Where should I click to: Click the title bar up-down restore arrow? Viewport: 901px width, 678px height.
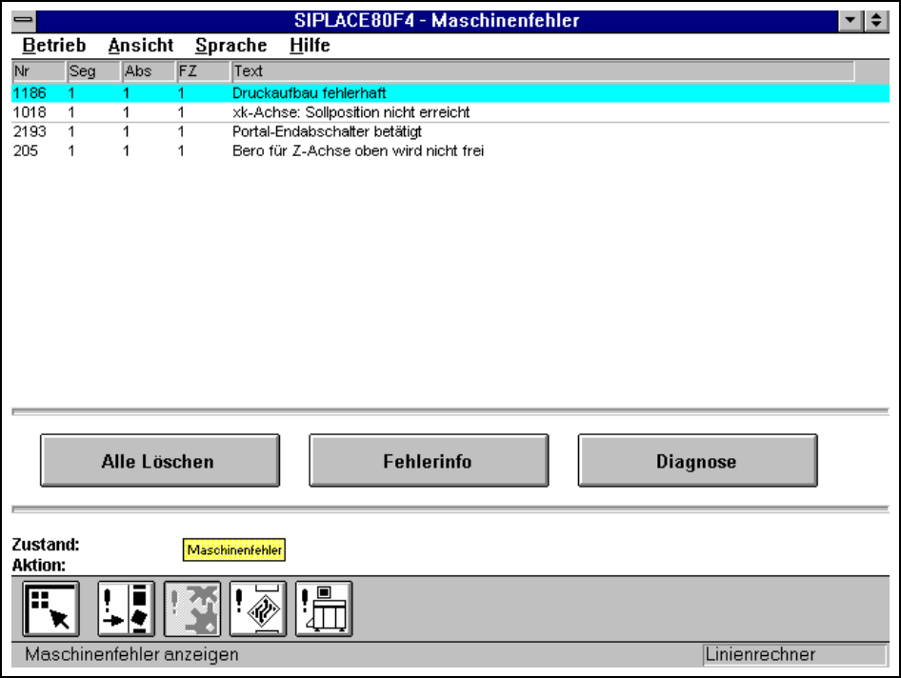[876, 20]
